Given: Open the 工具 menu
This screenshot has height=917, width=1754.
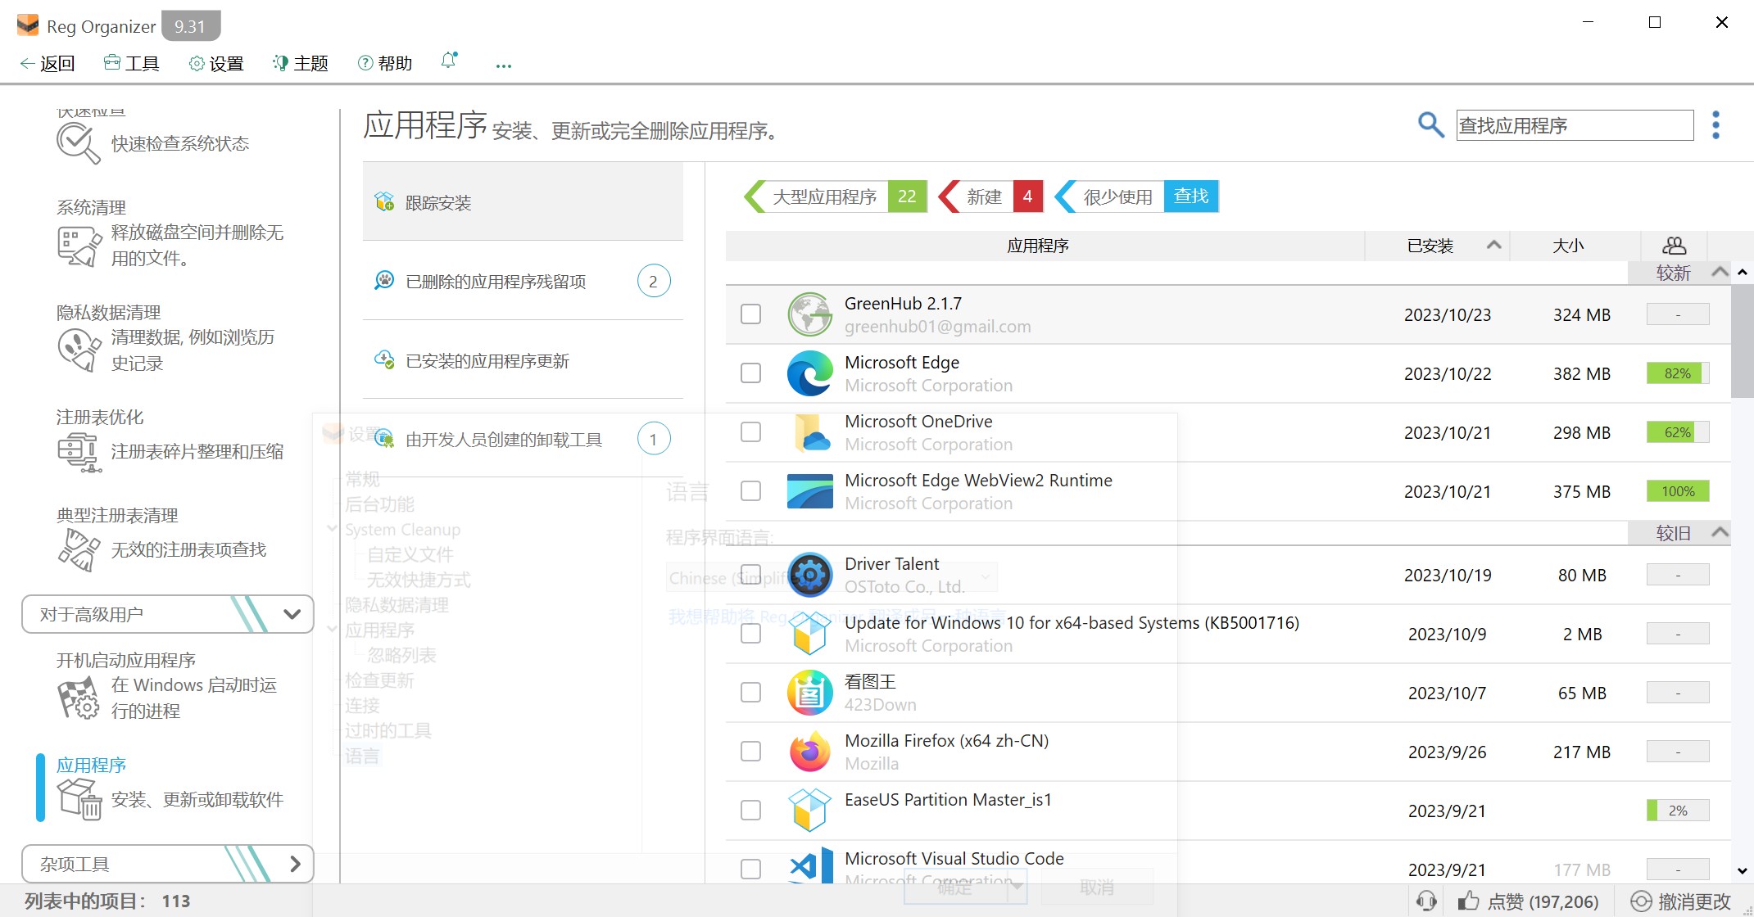Looking at the screenshot, I should [x=131, y=63].
